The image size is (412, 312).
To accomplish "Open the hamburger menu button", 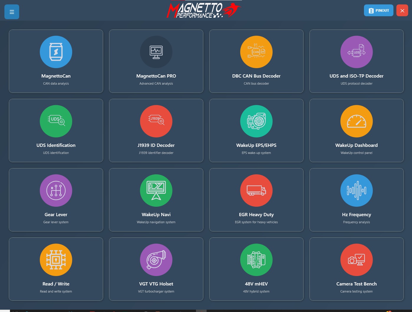I will 12,12.
